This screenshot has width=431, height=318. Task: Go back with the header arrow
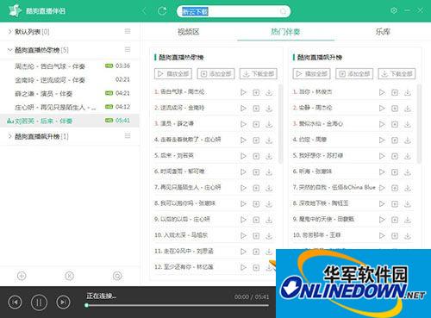point(144,11)
